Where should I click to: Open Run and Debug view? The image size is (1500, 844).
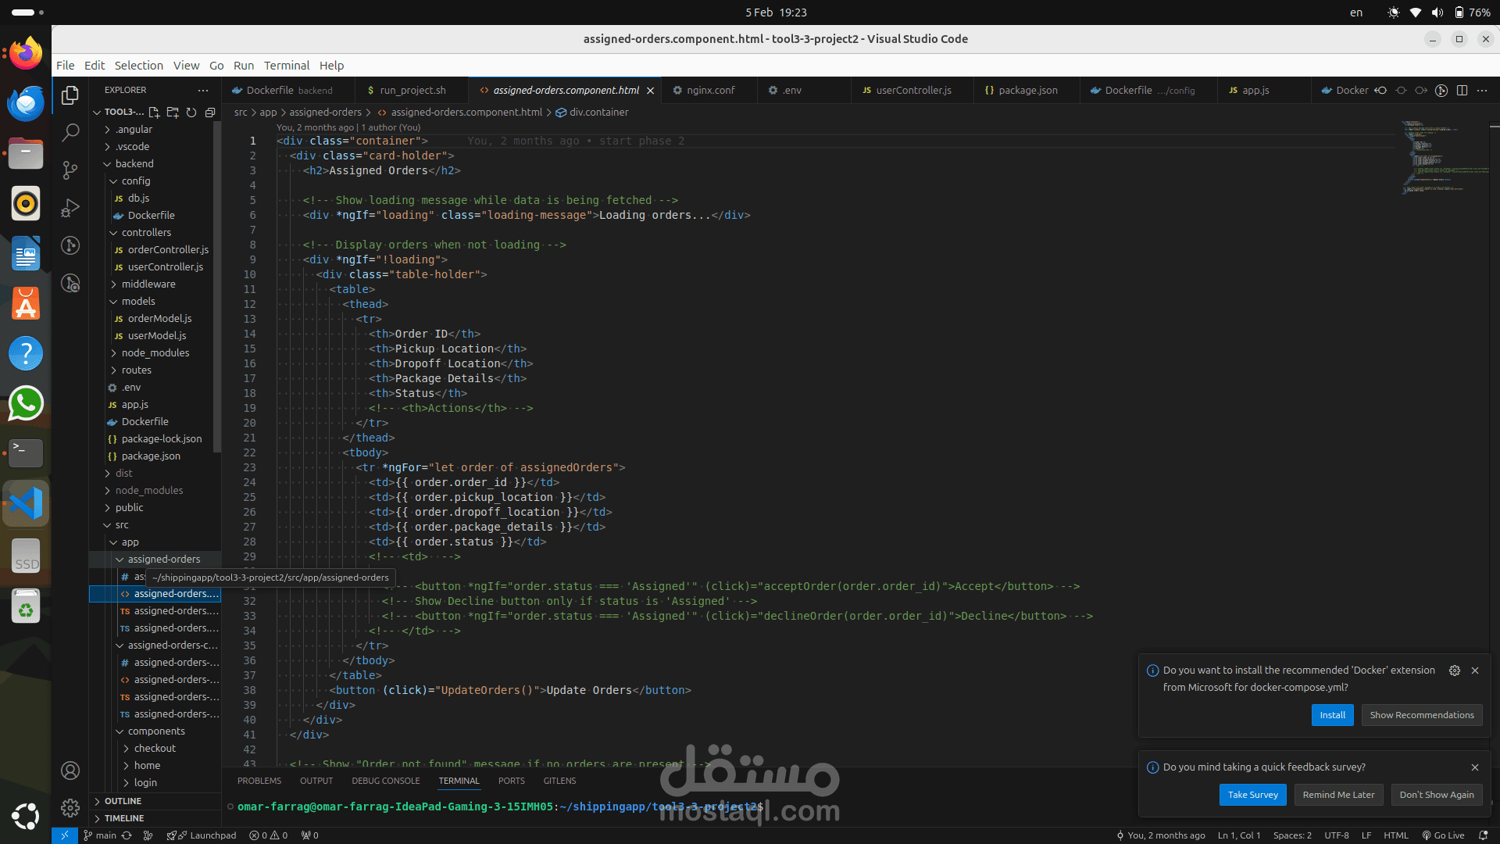(70, 208)
